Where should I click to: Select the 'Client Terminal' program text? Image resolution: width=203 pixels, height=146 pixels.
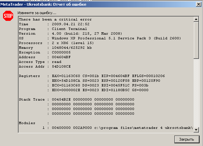point(69,29)
